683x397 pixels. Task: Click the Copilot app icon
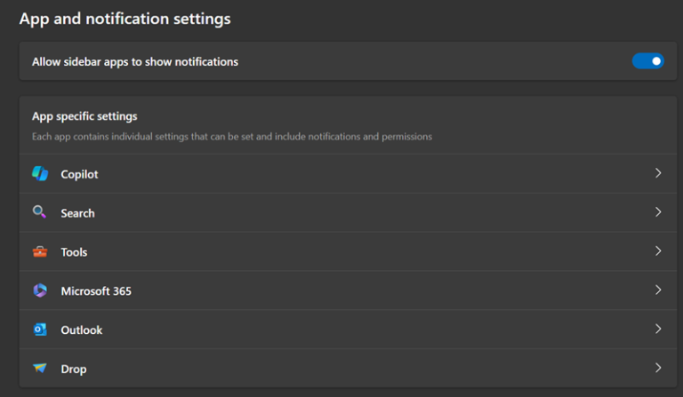40,174
